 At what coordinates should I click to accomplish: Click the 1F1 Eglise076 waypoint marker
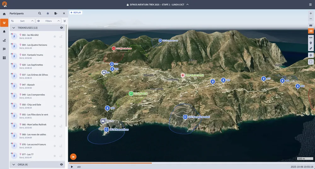tap(131, 93)
